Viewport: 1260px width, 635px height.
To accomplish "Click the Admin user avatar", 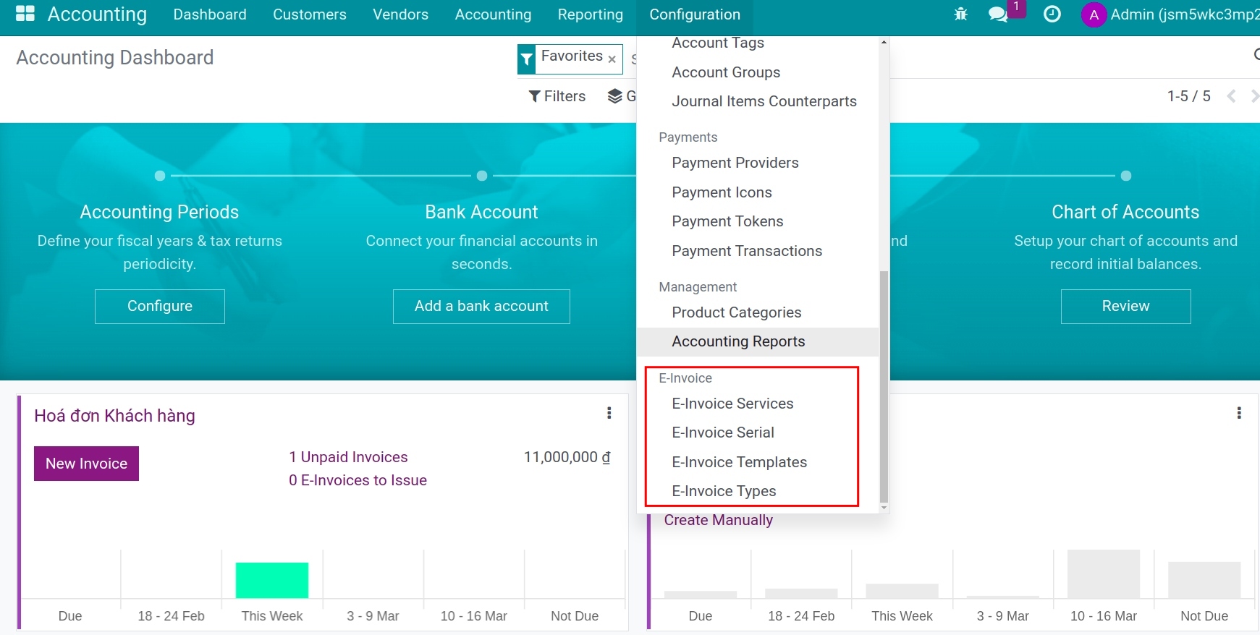I will click(1094, 14).
